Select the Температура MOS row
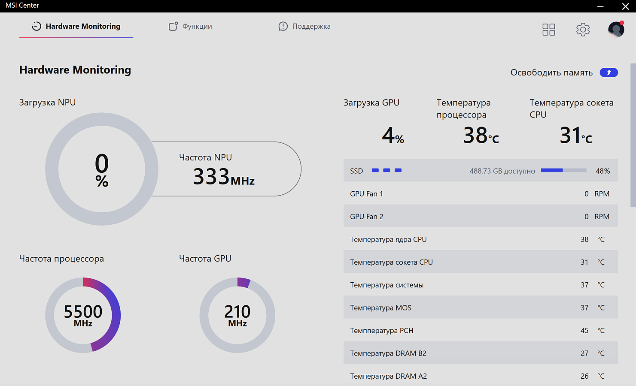 pyautogui.click(x=481, y=307)
